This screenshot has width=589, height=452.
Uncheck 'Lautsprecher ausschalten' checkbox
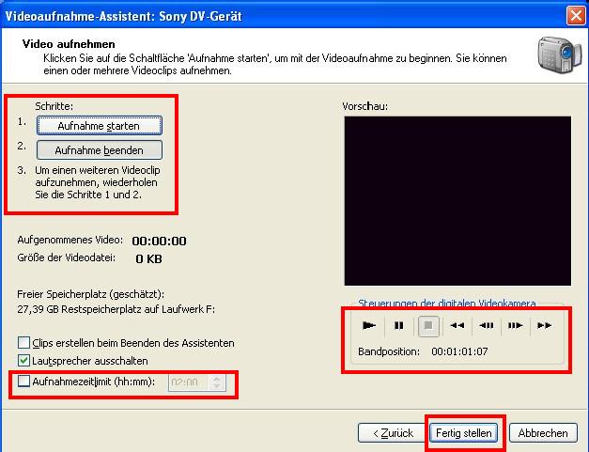(24, 361)
